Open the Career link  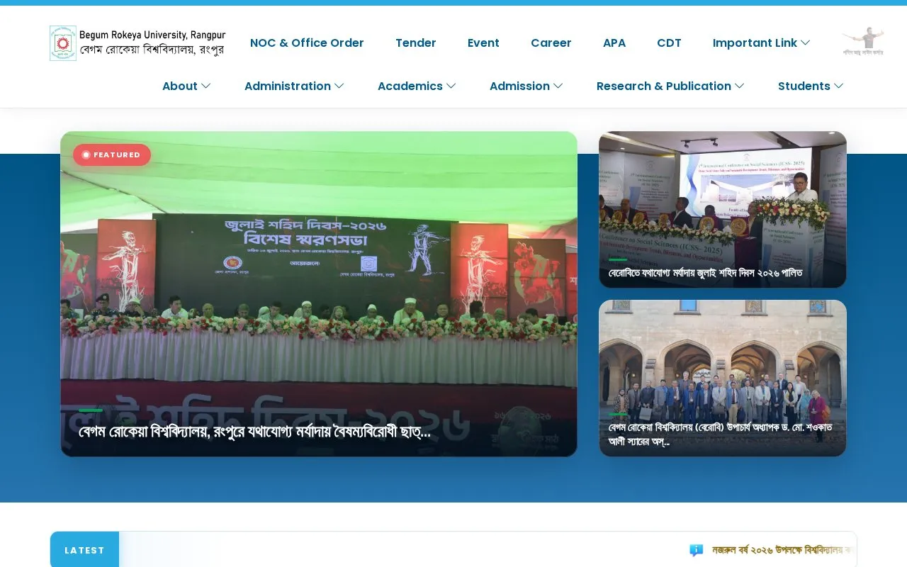[551, 43]
